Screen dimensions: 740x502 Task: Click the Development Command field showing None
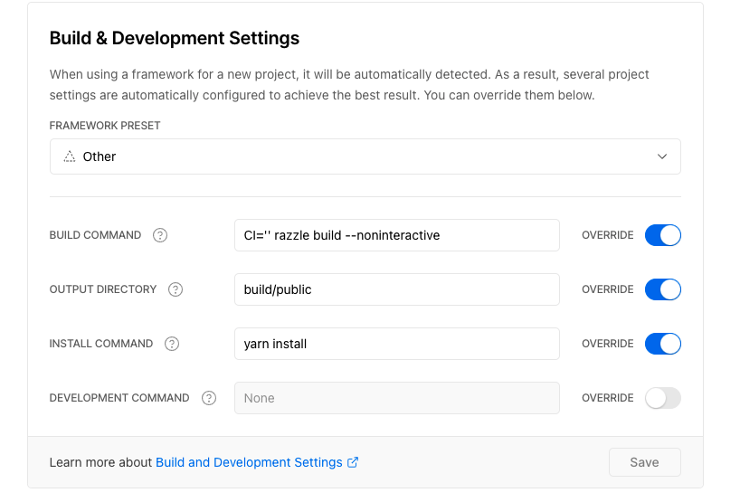coord(396,398)
